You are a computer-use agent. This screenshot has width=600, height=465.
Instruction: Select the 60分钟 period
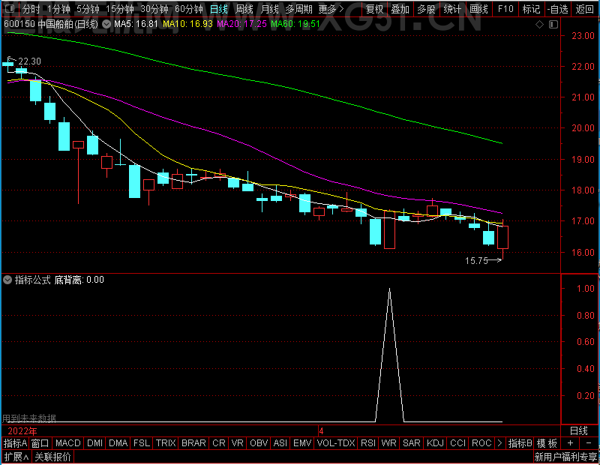[189, 9]
